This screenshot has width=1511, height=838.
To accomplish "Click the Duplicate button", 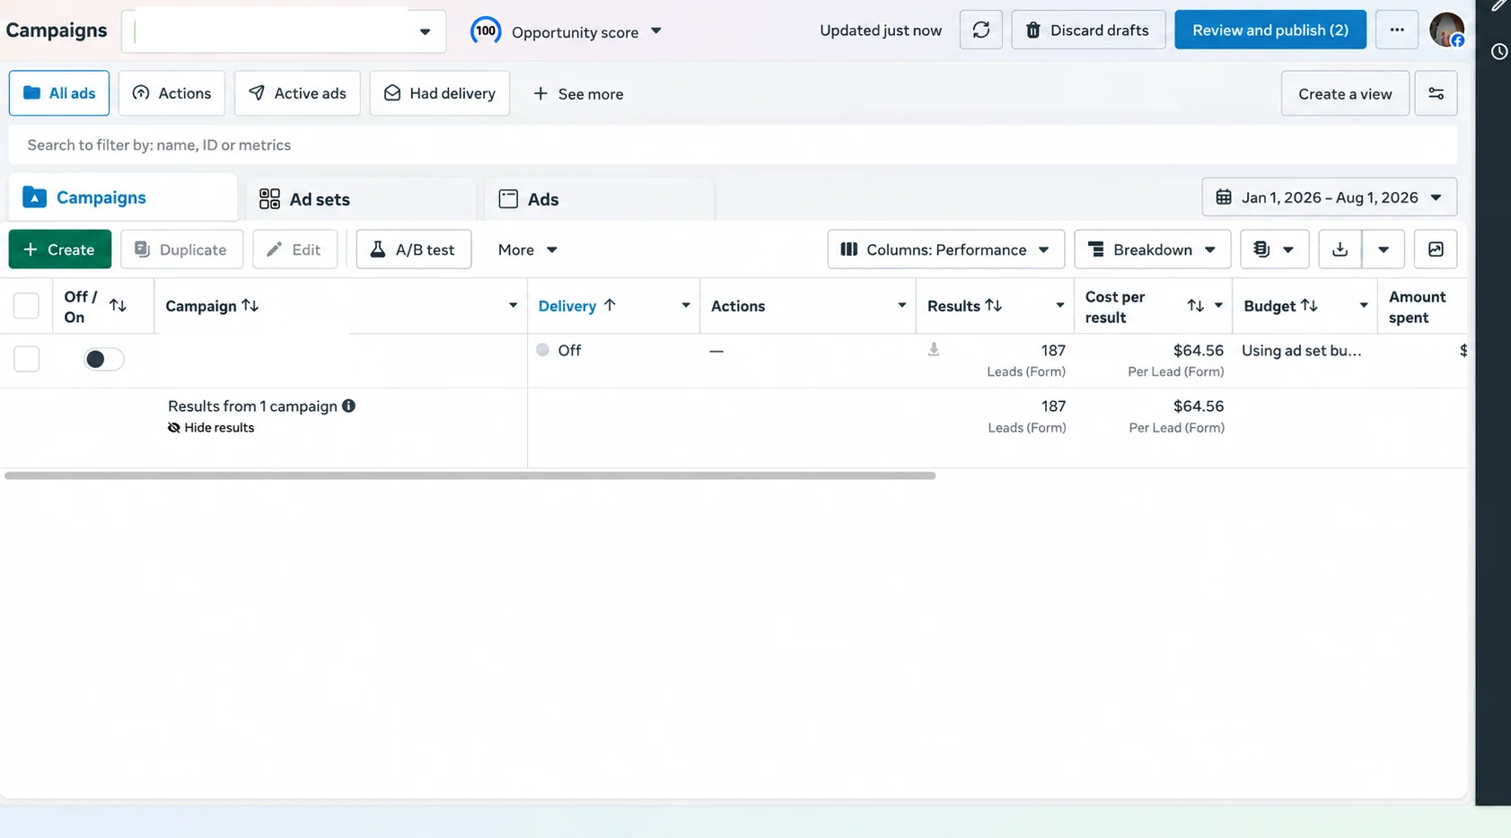I will click(181, 249).
